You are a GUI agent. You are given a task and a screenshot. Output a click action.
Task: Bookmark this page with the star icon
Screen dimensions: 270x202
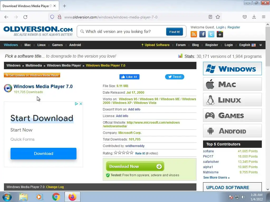218,17
